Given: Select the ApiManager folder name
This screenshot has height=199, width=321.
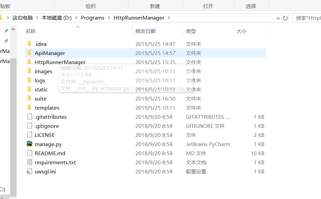Looking at the screenshot, I should [50, 53].
